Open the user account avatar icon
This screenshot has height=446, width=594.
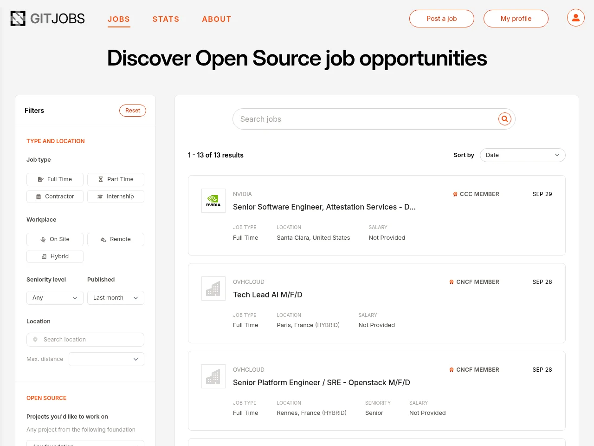click(576, 18)
